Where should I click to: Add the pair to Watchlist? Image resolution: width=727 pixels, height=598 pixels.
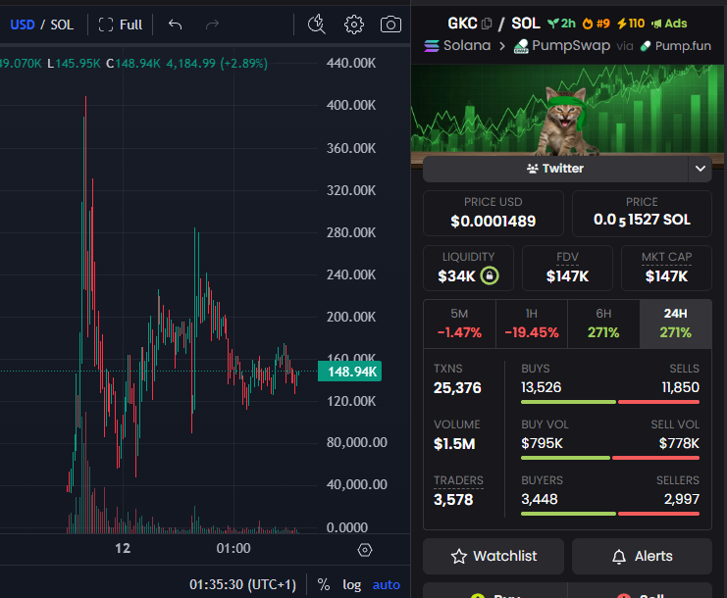click(x=493, y=556)
